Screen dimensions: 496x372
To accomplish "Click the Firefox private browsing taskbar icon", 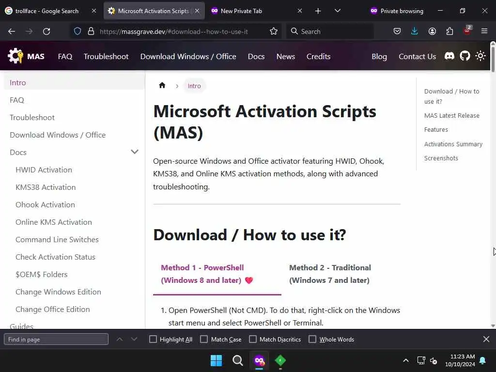I will (259, 360).
